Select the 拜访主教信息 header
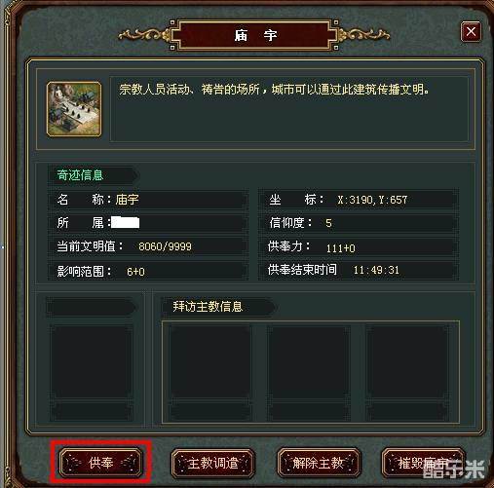 point(208,307)
